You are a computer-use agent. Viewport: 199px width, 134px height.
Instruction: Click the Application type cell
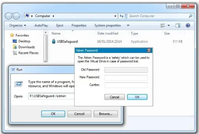tap(139, 42)
